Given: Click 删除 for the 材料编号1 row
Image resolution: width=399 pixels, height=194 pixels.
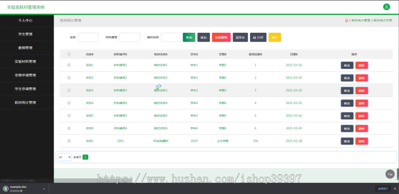Looking at the screenshot, I should 362,65.
